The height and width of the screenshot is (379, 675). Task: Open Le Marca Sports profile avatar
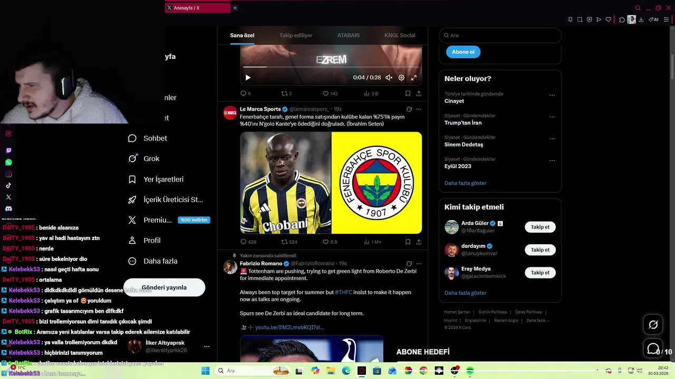[x=230, y=113]
